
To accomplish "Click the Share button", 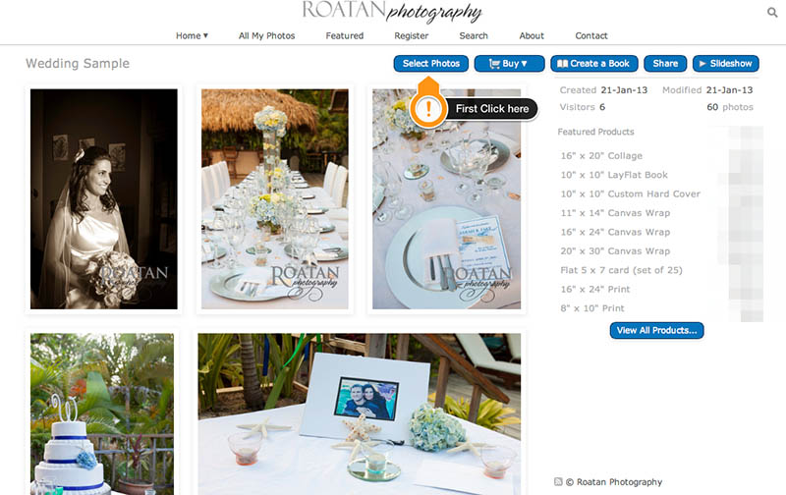I will (665, 64).
